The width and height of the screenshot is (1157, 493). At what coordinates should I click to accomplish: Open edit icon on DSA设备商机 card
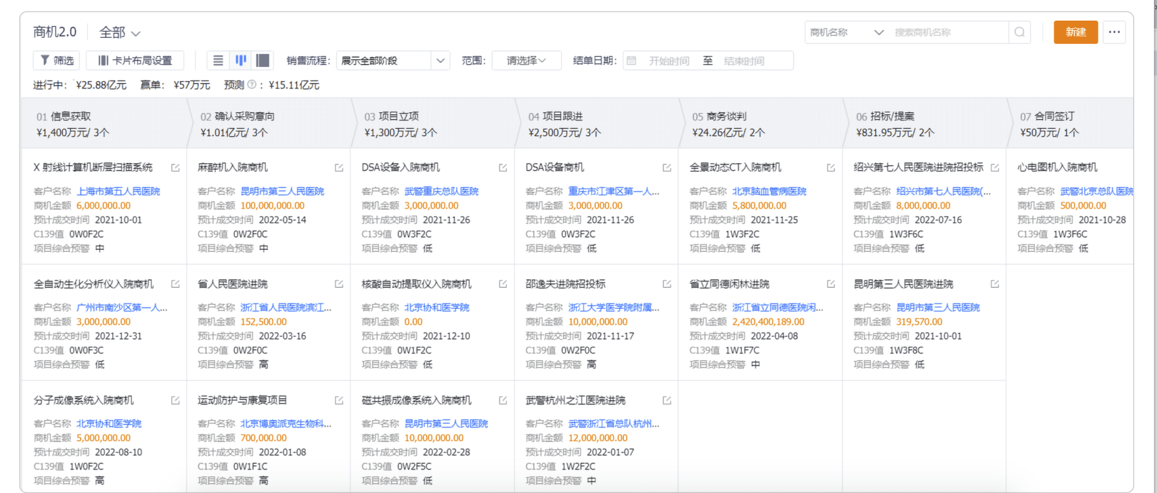[667, 168]
